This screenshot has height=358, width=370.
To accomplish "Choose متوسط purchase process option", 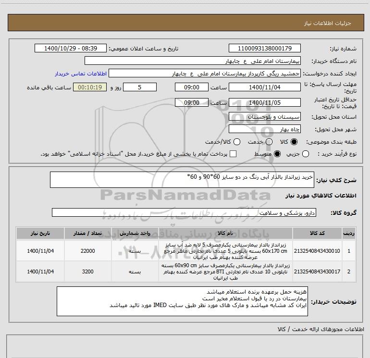I will pos(277,154).
